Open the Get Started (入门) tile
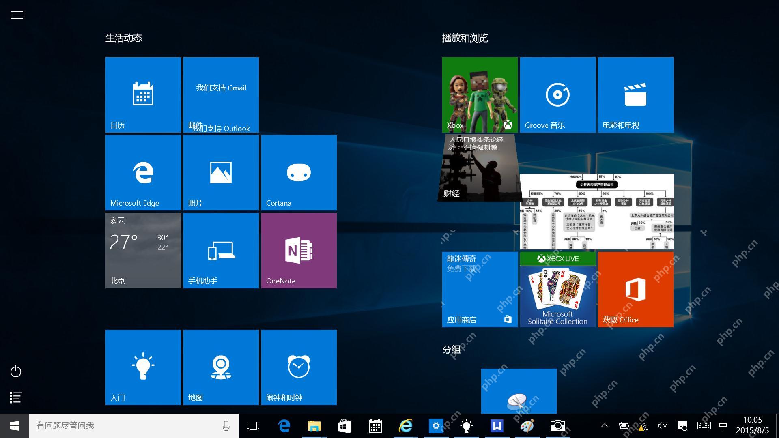Screen dimensions: 779x438 (143, 367)
